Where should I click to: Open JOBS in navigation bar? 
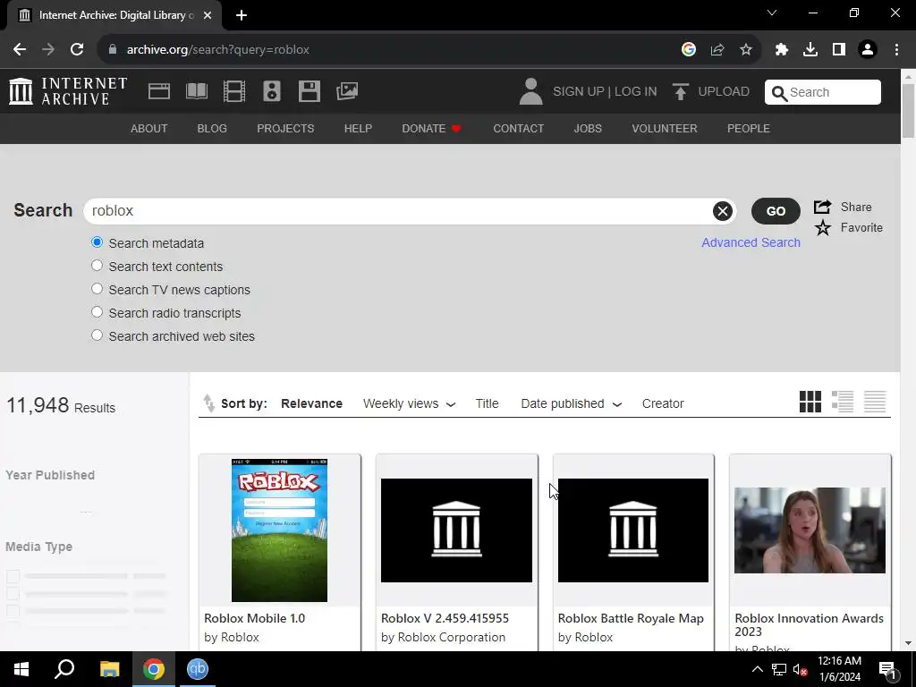588,129
